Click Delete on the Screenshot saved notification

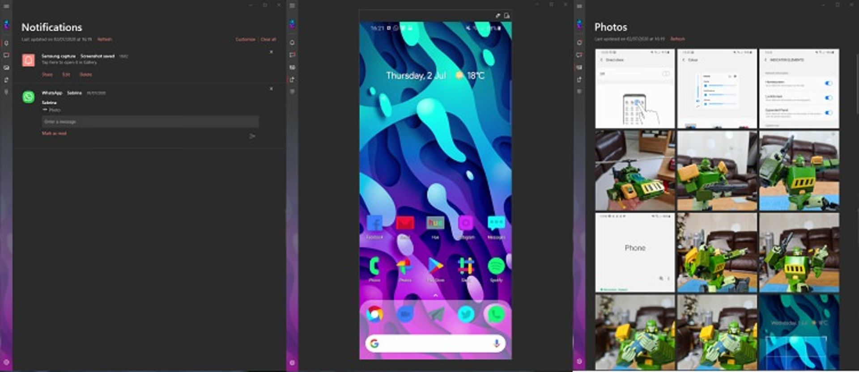pos(85,74)
